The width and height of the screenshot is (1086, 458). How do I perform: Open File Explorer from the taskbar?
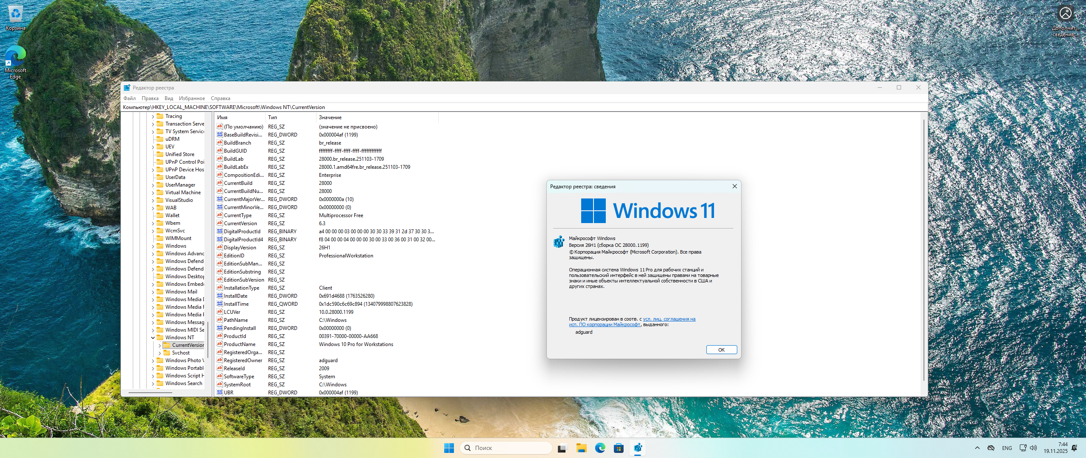pos(581,448)
